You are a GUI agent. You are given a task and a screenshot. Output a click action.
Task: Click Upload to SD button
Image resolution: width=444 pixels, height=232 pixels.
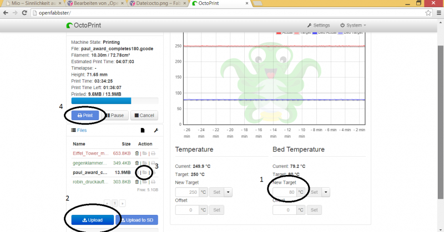[137, 220]
